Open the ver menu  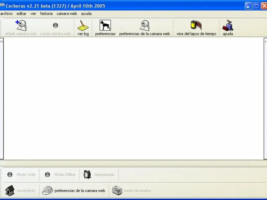point(33,14)
